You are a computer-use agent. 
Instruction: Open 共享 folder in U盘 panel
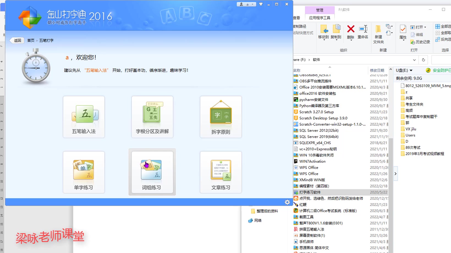click(x=407, y=98)
